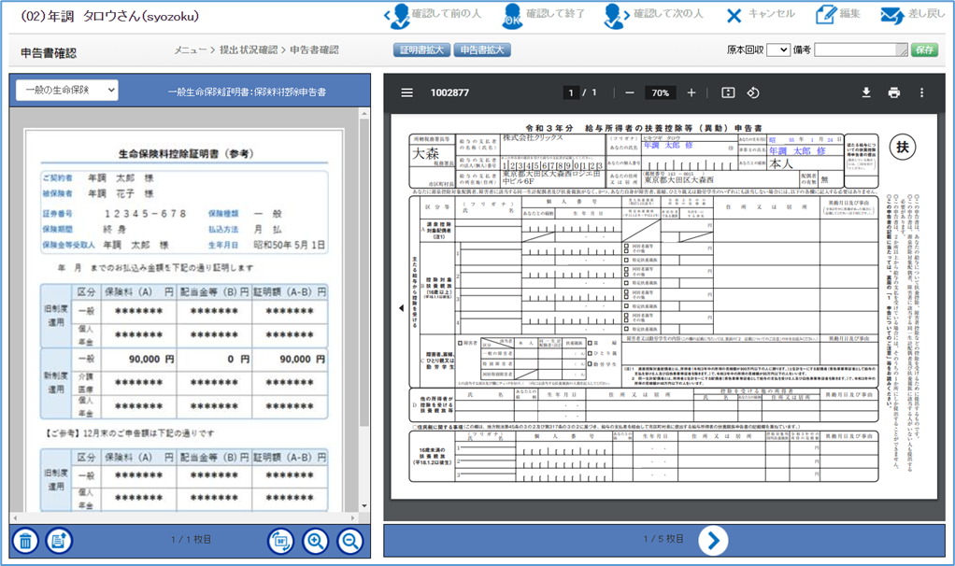Screen dimensions: 955x566
Task: Go to next page with blue arrow
Action: [x=712, y=539]
